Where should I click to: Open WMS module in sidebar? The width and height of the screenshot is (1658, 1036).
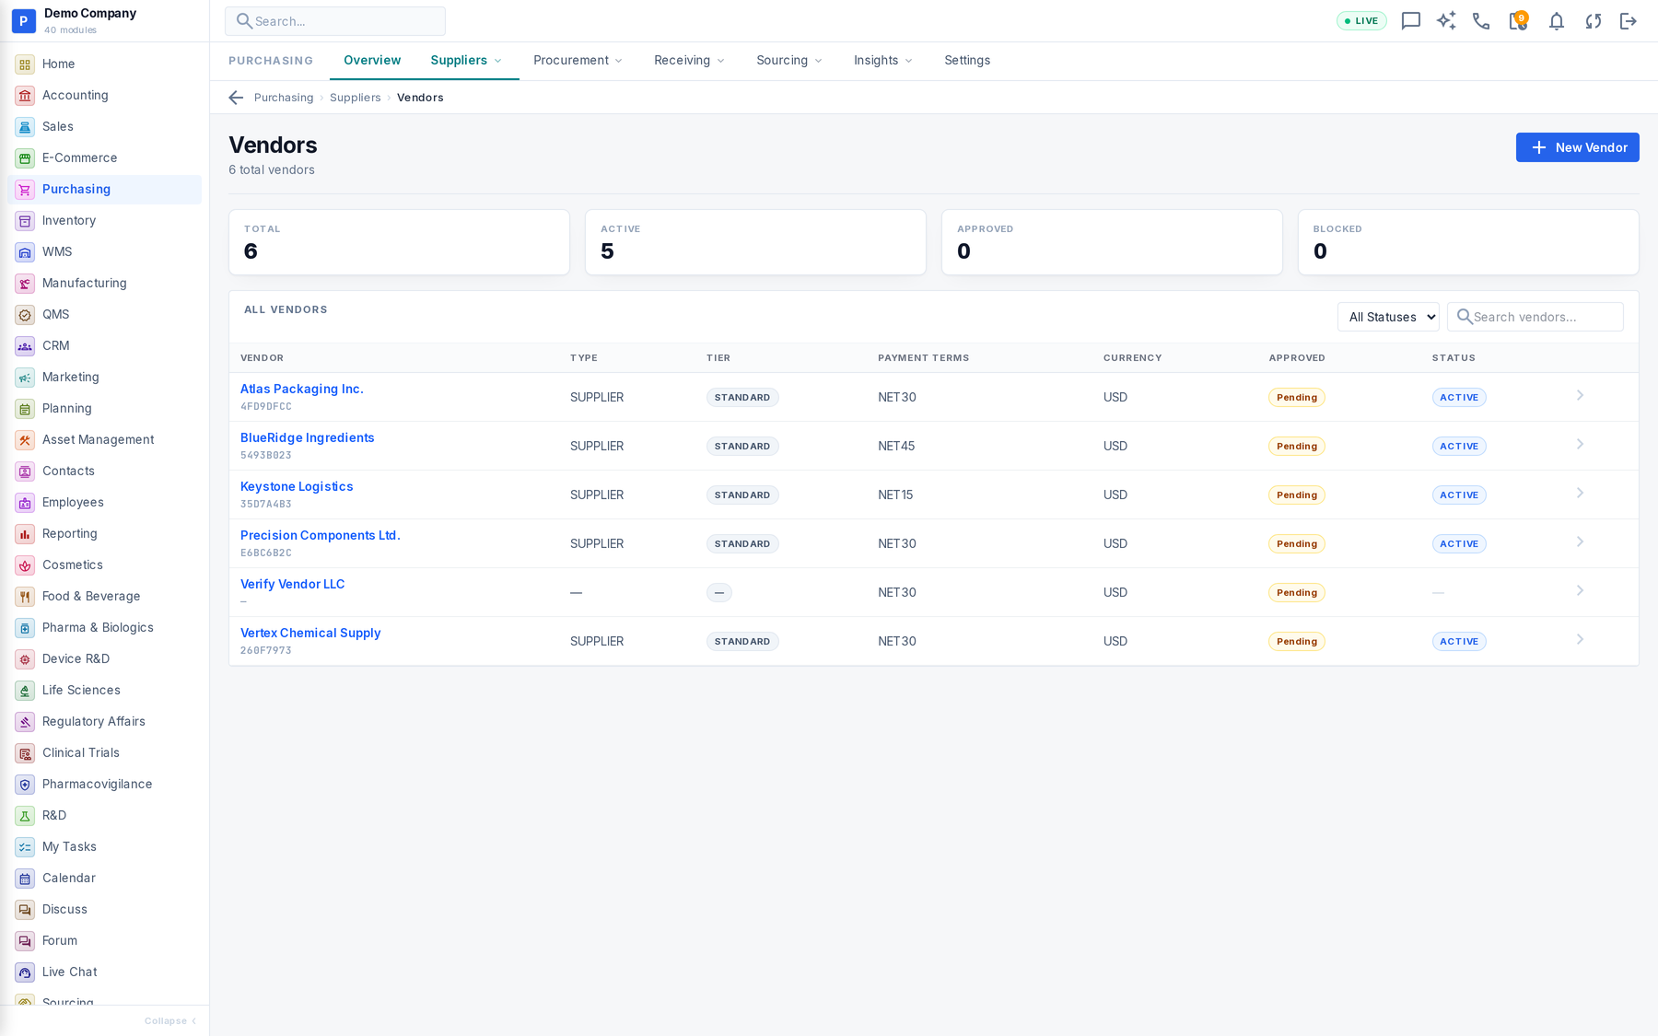point(104,251)
